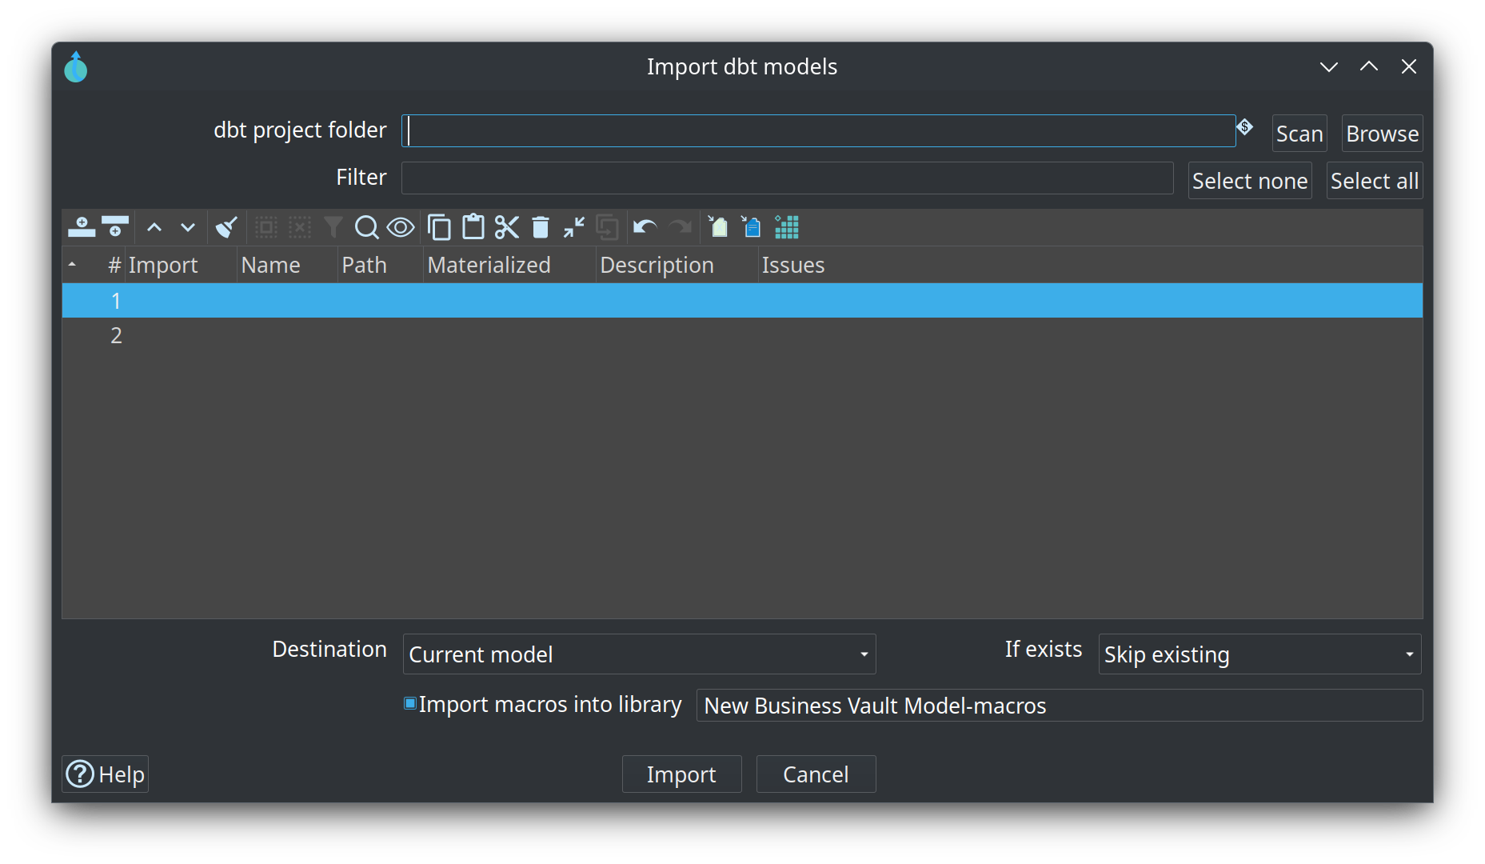Undo the last table edit
This screenshot has width=1485, height=864.
click(x=645, y=227)
